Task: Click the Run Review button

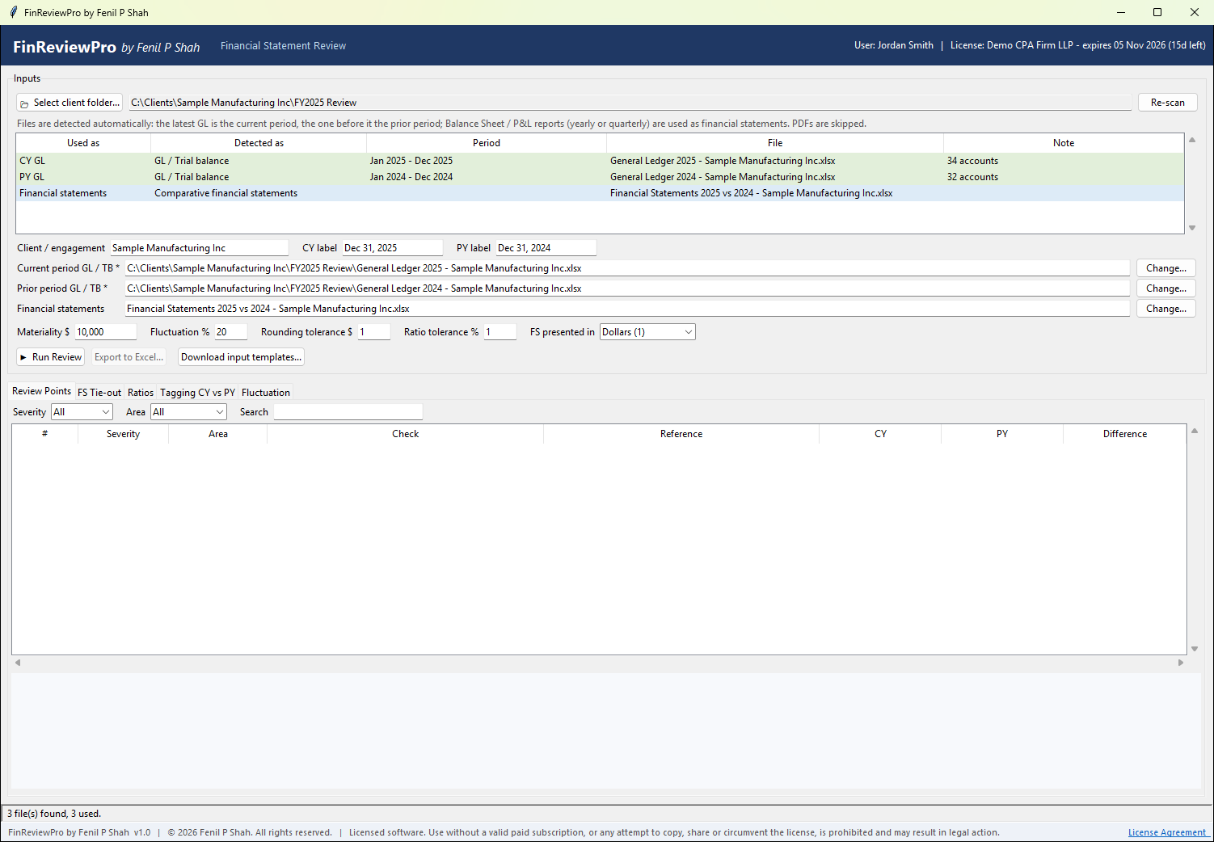Action: [x=50, y=357]
